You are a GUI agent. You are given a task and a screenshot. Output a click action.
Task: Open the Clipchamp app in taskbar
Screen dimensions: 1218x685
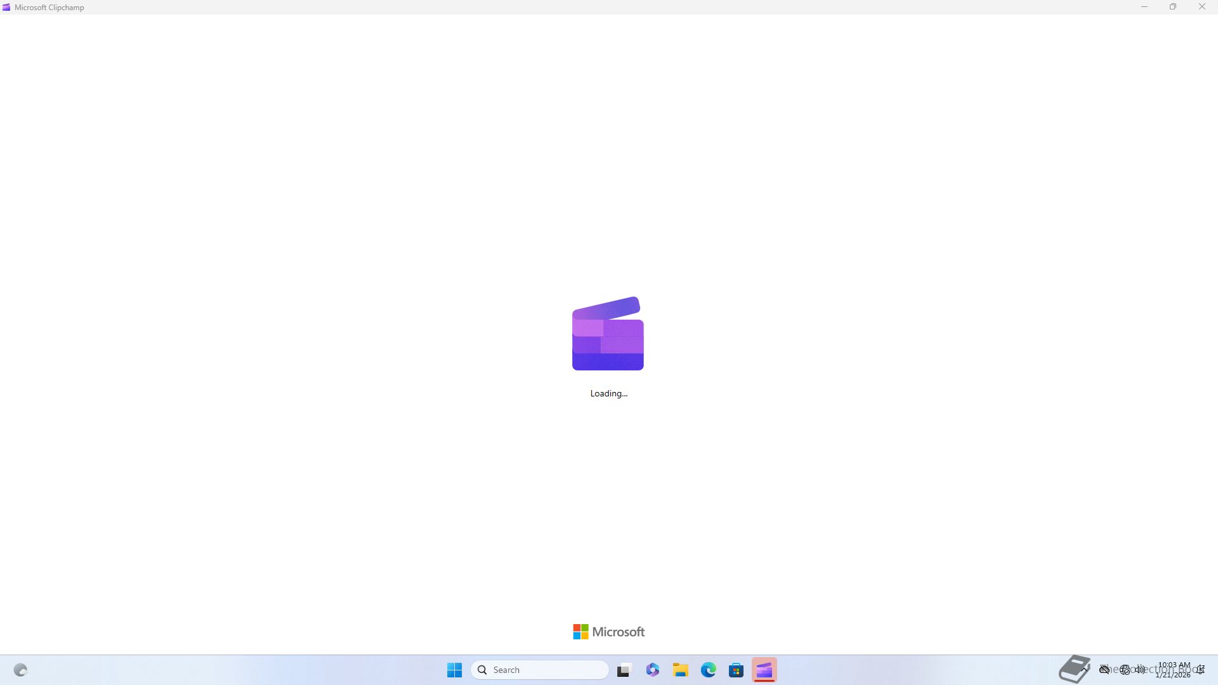tap(764, 670)
